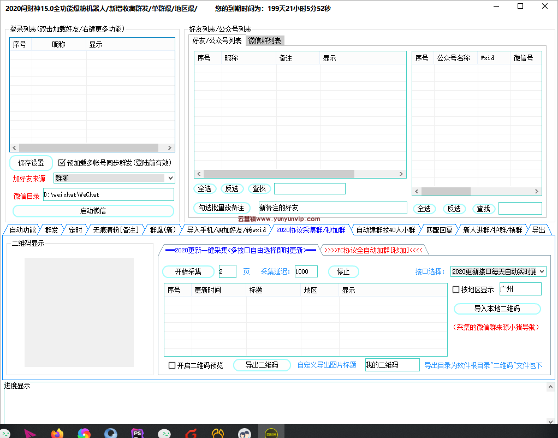
Task: Check the 开启二维码预览 option
Action: point(172,365)
